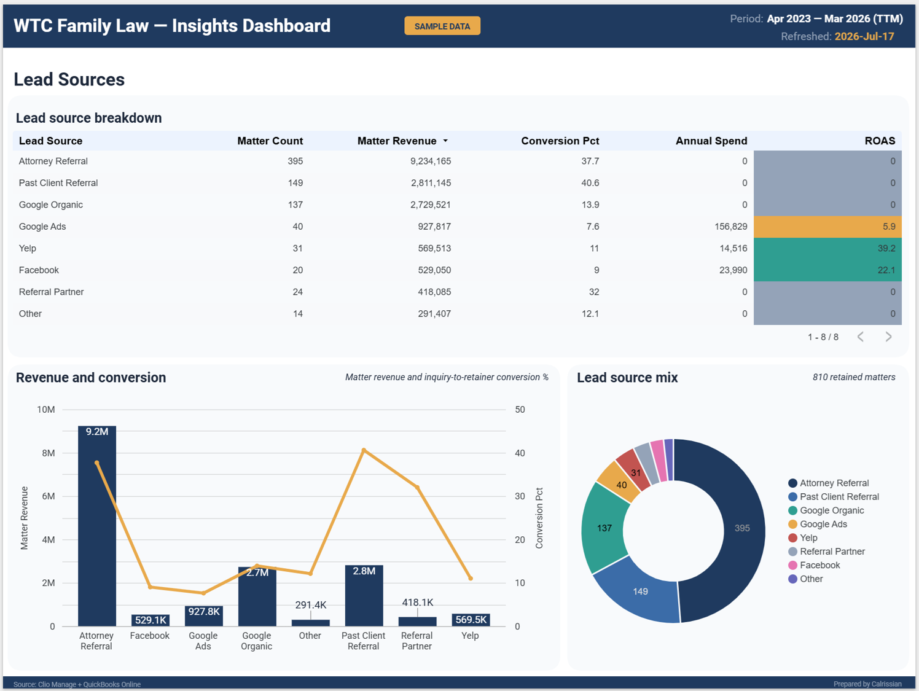Click the Attorney Referral row label in table
Viewport: 919px width, 691px height.
pos(53,161)
